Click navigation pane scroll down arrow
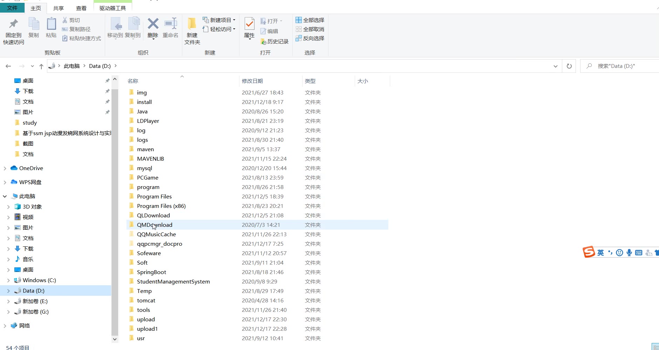Viewport: 659px width, 350px height. pyautogui.click(x=115, y=339)
